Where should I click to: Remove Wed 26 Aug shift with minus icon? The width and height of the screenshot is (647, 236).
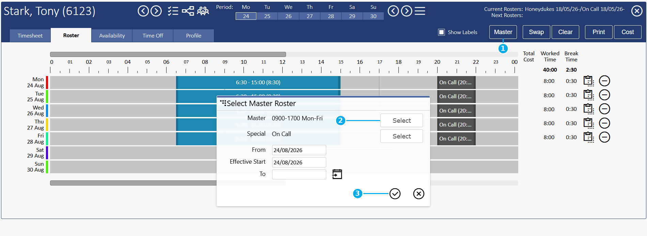tap(604, 109)
